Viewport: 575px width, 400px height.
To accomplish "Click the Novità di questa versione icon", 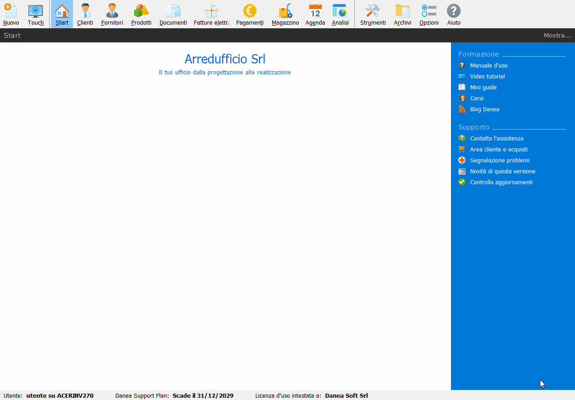I will tap(462, 171).
